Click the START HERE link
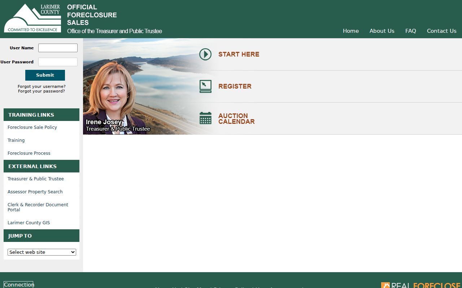Screen dimensions: 462x288 point(239,54)
